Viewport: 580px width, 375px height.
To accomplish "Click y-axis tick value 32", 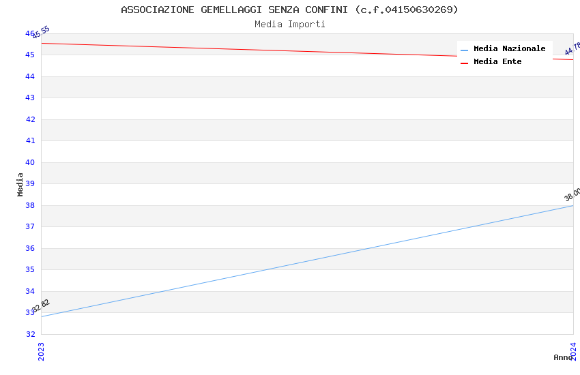I will [30, 334].
